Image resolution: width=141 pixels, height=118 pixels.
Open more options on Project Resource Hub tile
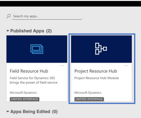tap(126, 65)
